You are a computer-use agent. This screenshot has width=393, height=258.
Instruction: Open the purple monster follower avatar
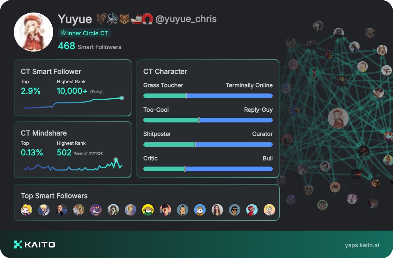coord(96,210)
